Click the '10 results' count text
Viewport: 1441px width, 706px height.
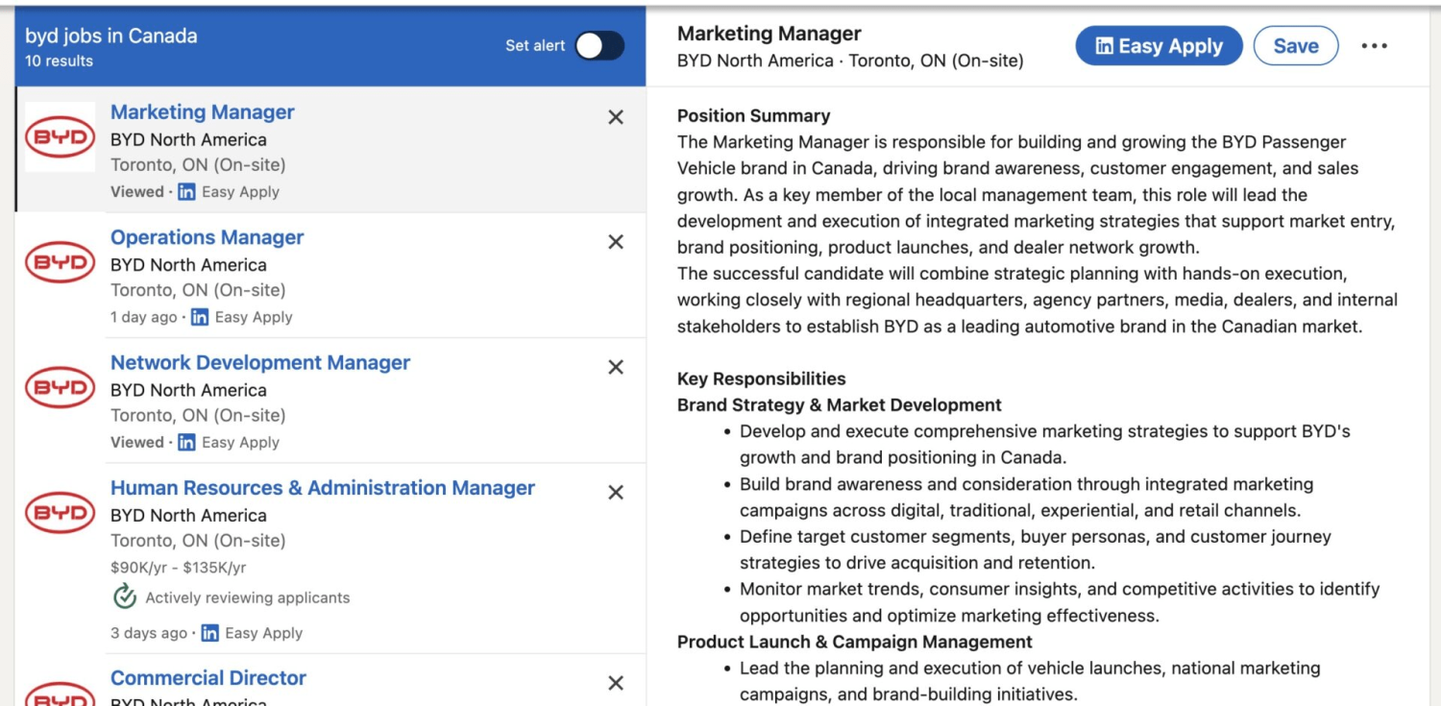60,61
